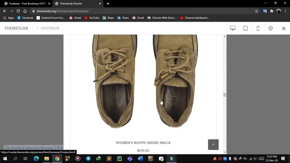Click the preview page scrollbar thumb
Image resolution: width=290 pixels, height=163 pixels.
(225, 95)
